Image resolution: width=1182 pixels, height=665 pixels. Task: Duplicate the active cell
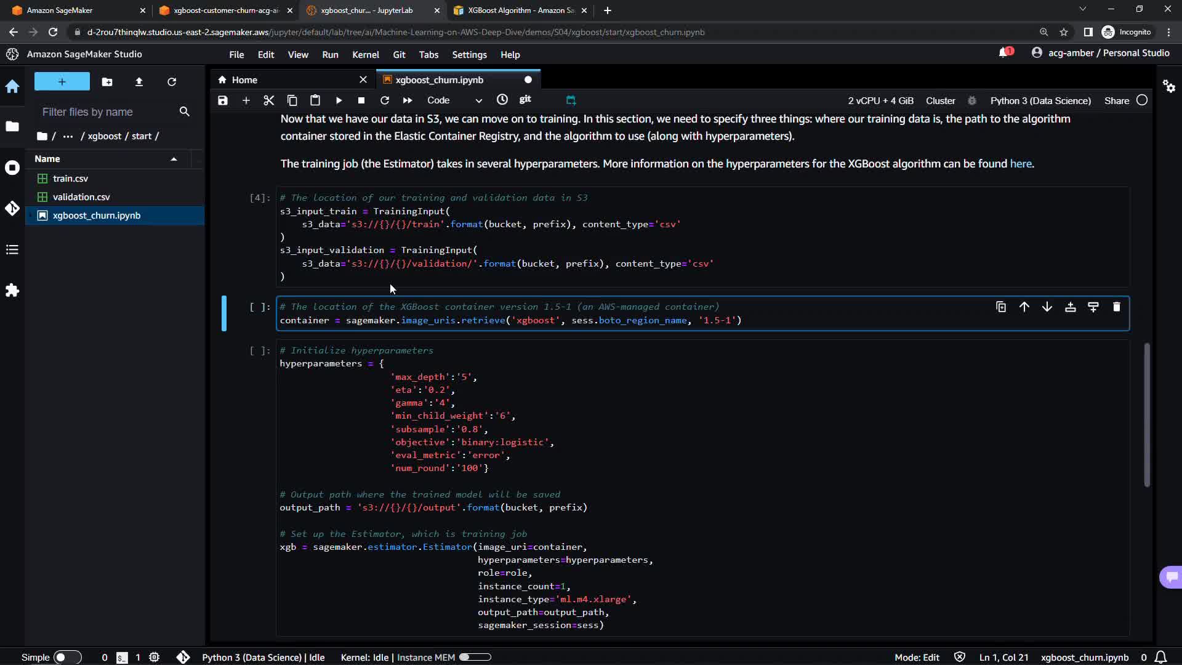click(1001, 307)
